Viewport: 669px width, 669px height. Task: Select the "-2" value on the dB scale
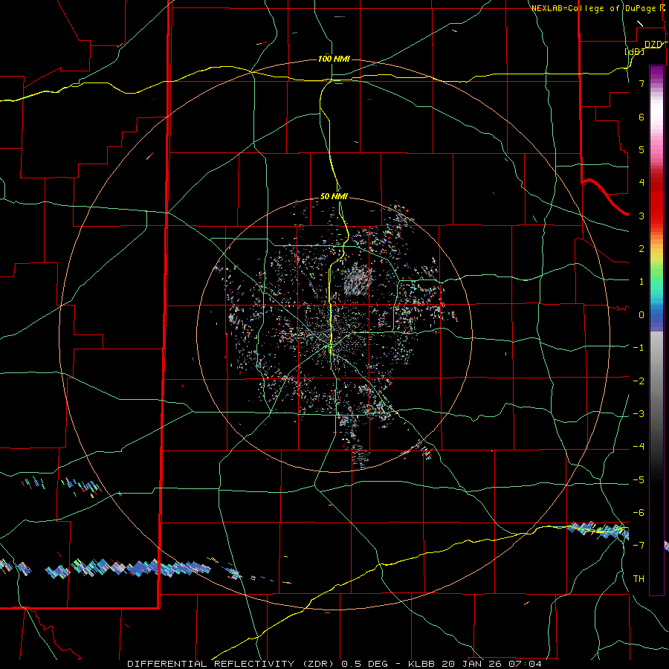639,381
